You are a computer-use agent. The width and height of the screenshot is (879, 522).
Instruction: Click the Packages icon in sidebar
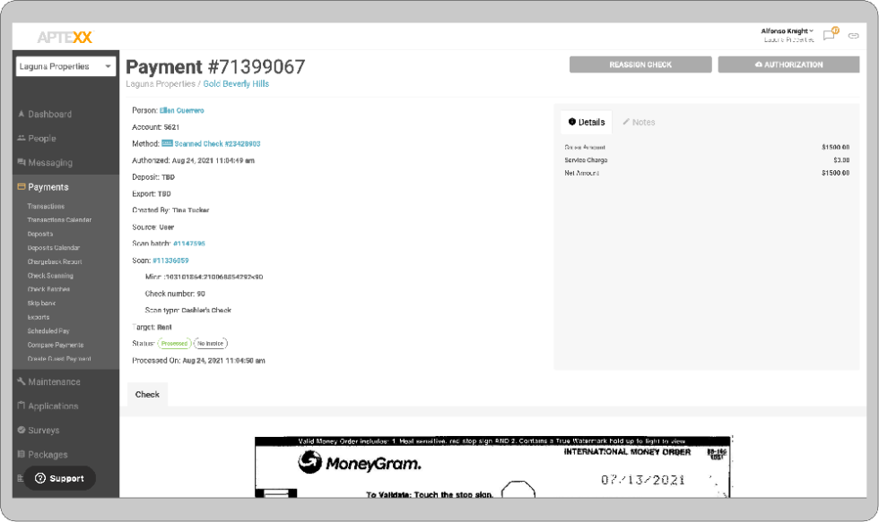(21, 455)
